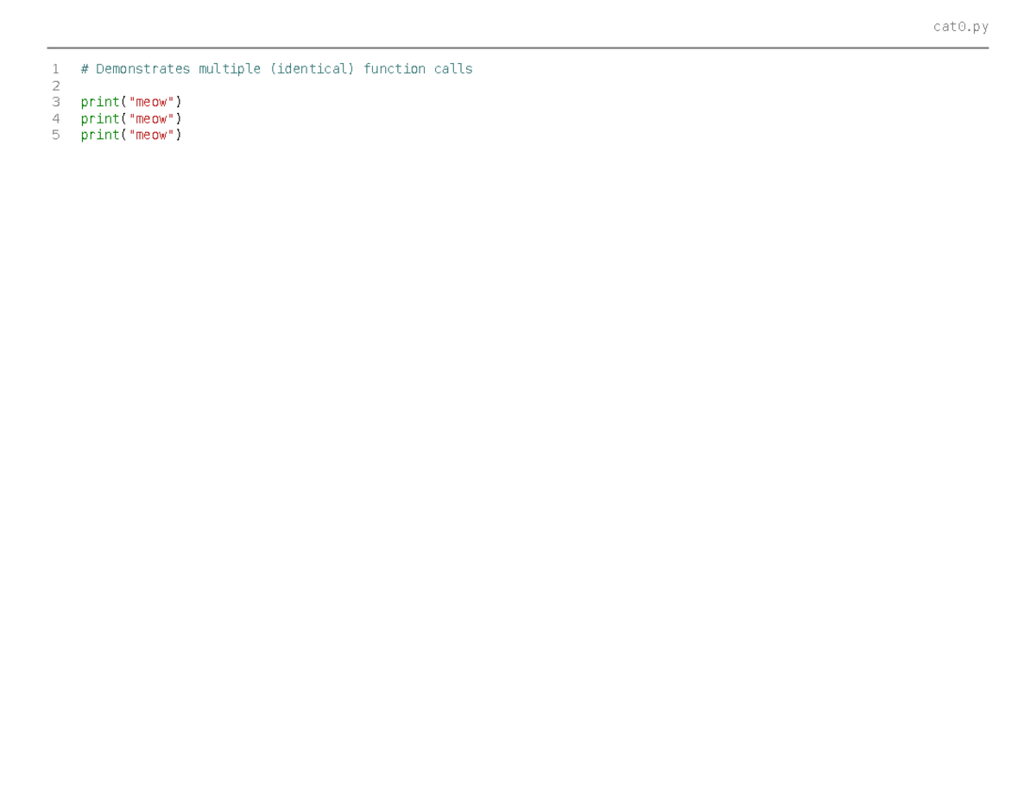The width and height of the screenshot is (1036, 800).
Task: Click the cat0.py filename label
Action: point(960,27)
